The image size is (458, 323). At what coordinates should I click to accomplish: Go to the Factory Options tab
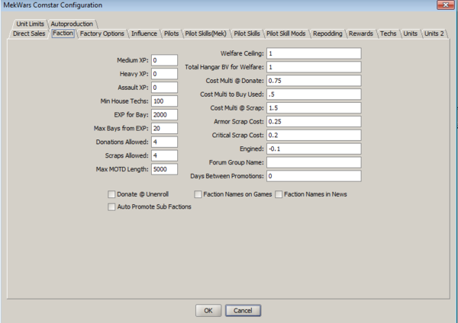[x=102, y=34]
